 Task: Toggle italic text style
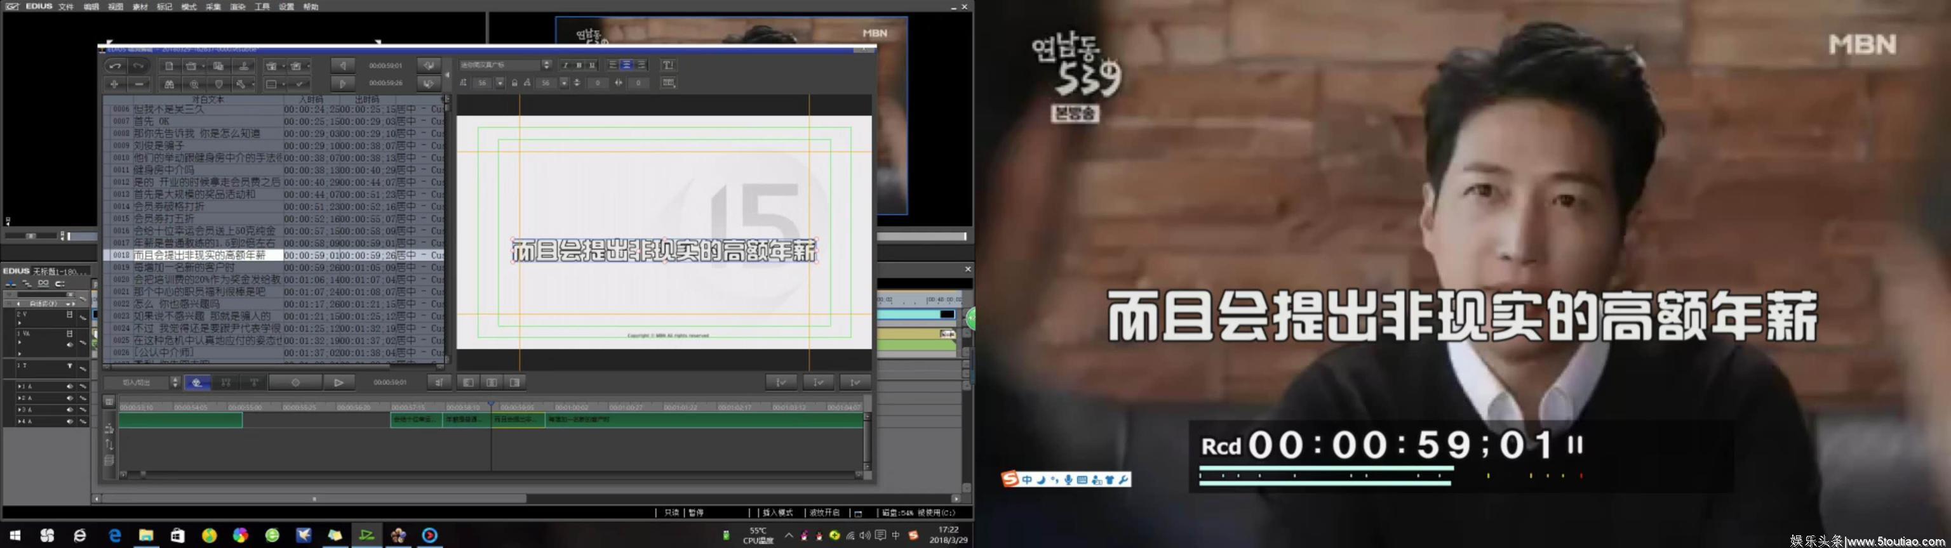(566, 65)
